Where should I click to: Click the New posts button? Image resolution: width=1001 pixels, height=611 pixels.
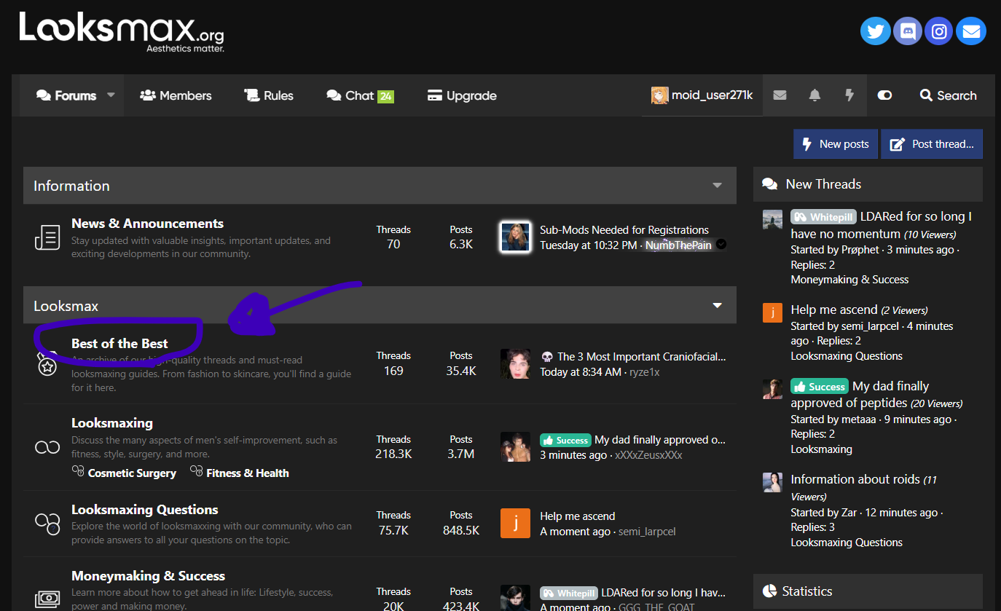[836, 144]
